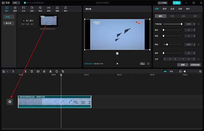
Task: Mute the track's original audio speaker icon
Action: click(x=10, y=102)
